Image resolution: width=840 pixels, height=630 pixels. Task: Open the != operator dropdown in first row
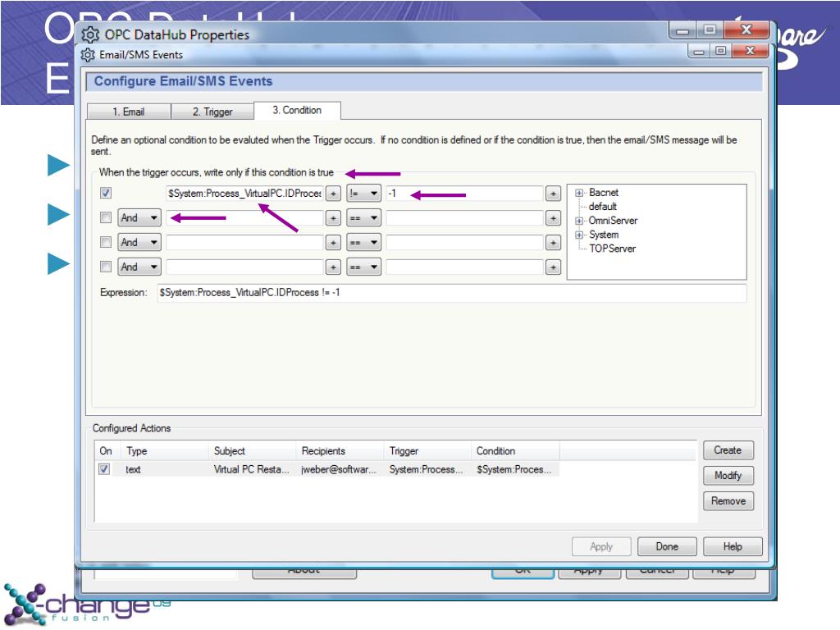tap(363, 193)
